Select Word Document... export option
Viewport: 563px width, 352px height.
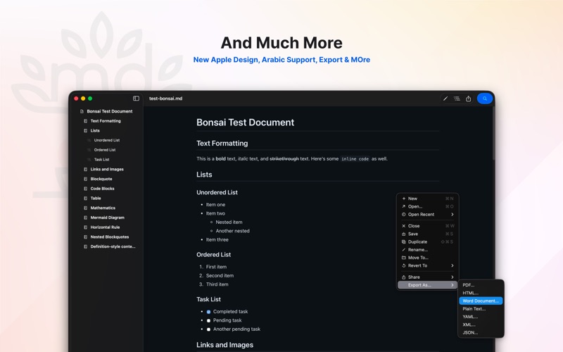(x=481, y=301)
